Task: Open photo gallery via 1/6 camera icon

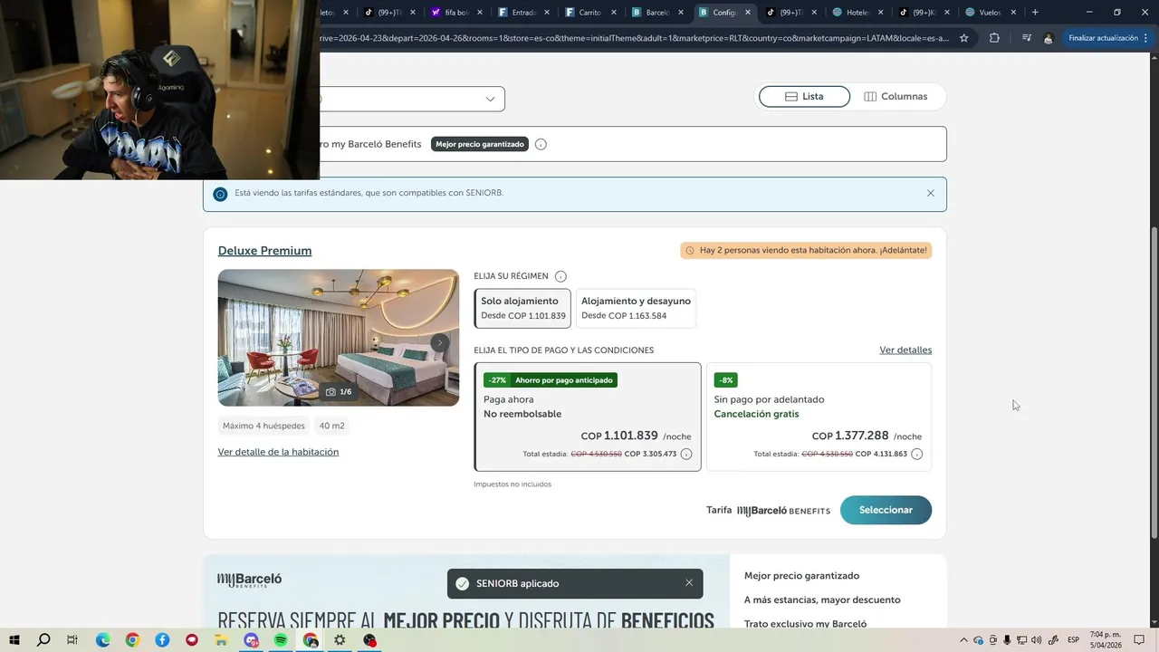Action: pos(339,392)
